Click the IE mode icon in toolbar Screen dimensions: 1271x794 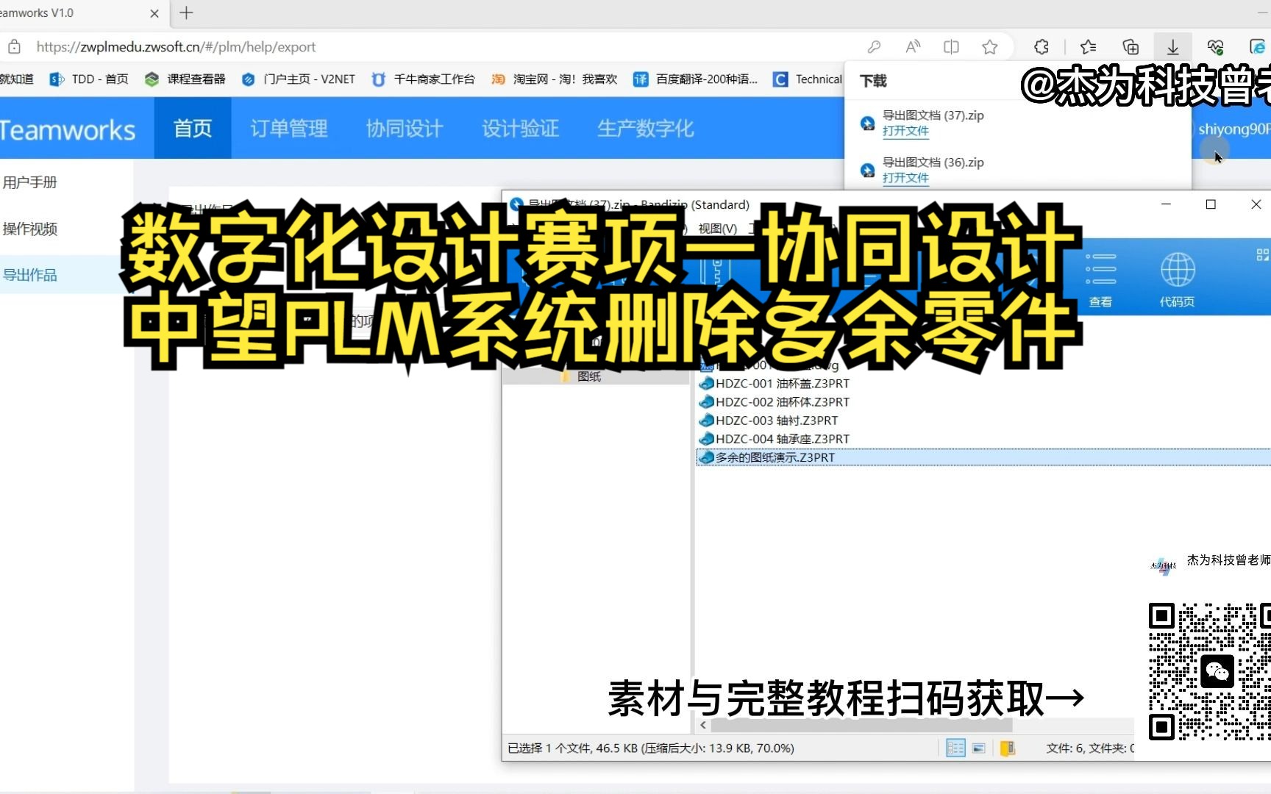(1257, 47)
